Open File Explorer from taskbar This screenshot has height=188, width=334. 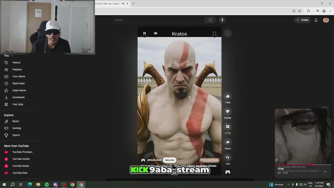click(x=38, y=185)
